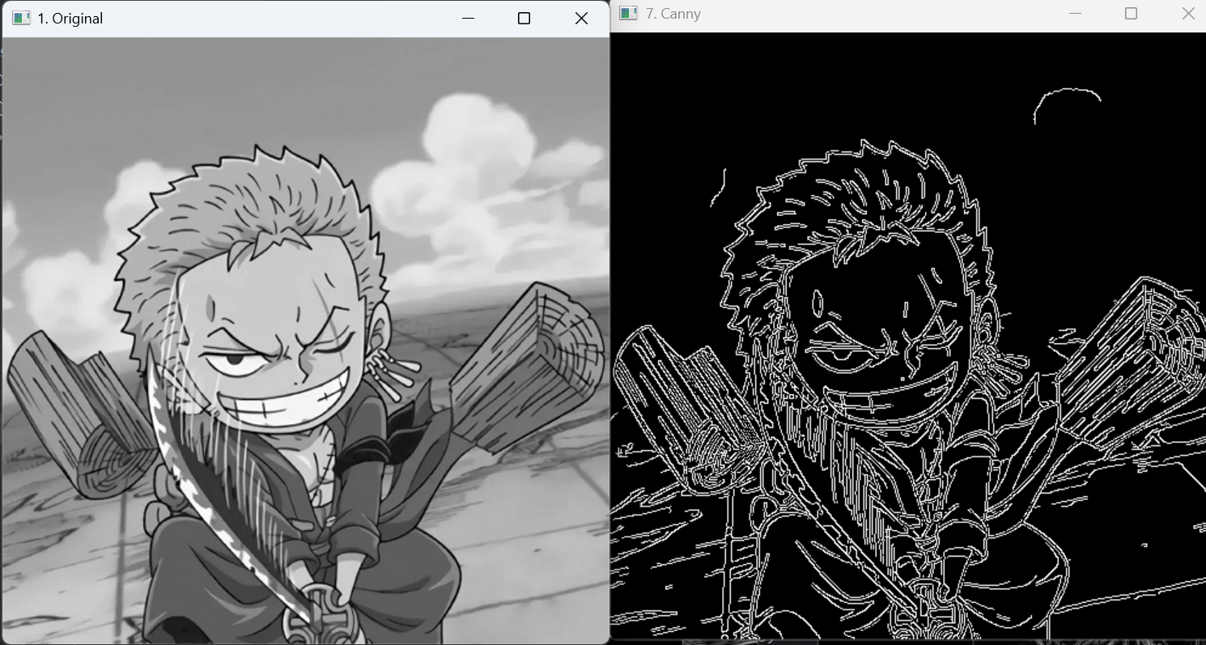Close the '1. Original' window
This screenshot has width=1206, height=645.
click(581, 18)
